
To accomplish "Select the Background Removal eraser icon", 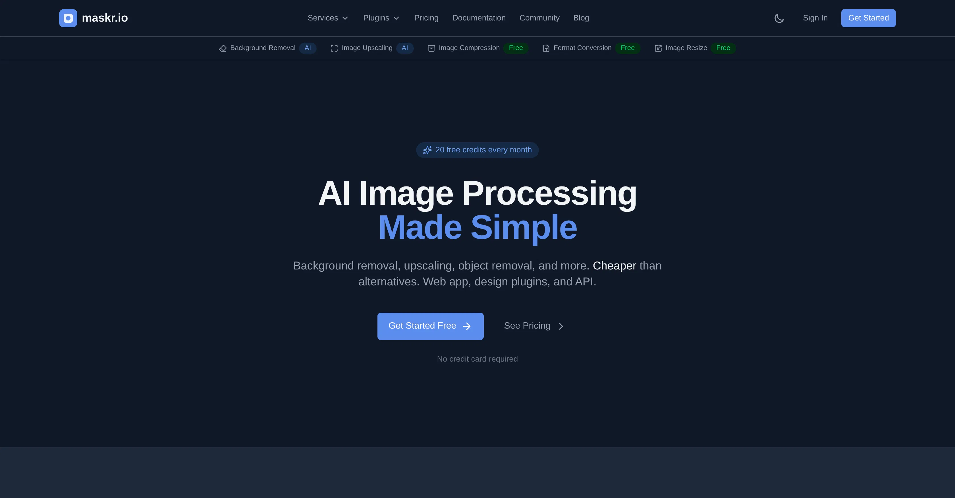I will pos(223,48).
